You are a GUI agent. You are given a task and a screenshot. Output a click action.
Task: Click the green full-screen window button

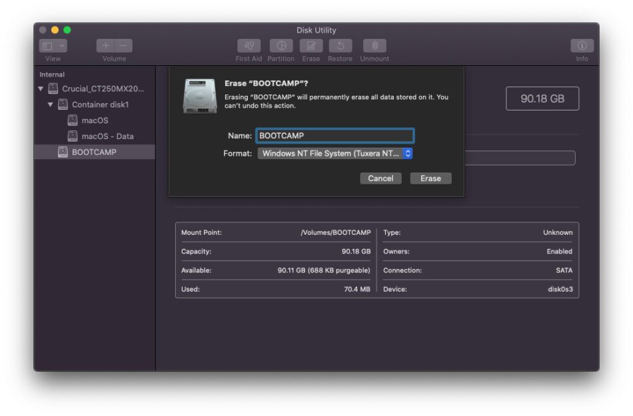pyautogui.click(x=67, y=30)
